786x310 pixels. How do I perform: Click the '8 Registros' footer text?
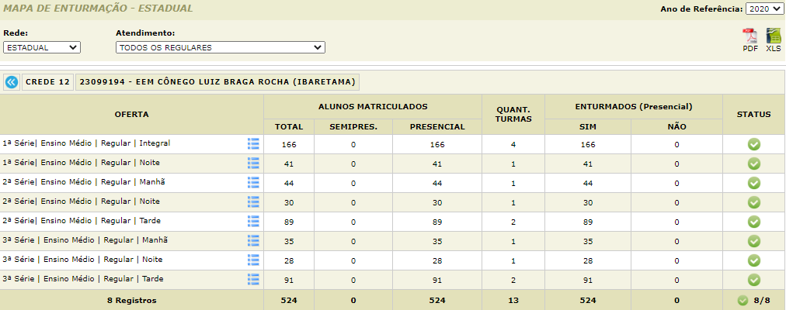132,301
